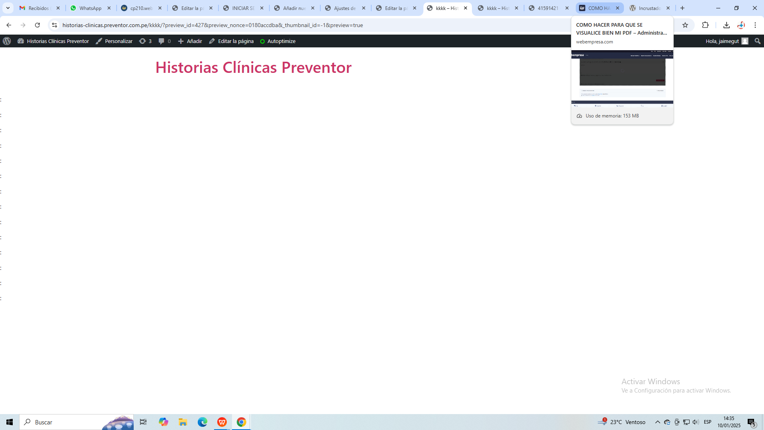Viewport: 764px width, 430px height.
Task: Open the Downloads icon
Action: (727, 25)
